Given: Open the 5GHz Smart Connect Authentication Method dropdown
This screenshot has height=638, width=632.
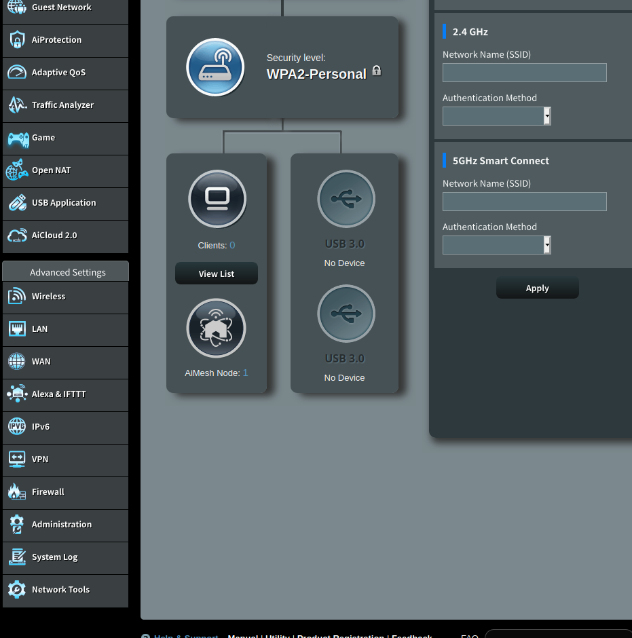Looking at the screenshot, I should coord(496,245).
